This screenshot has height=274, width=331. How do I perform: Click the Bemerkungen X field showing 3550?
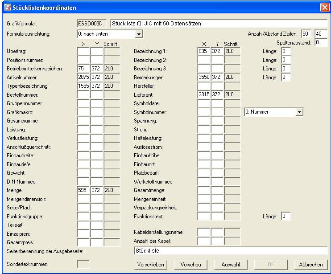coord(204,77)
